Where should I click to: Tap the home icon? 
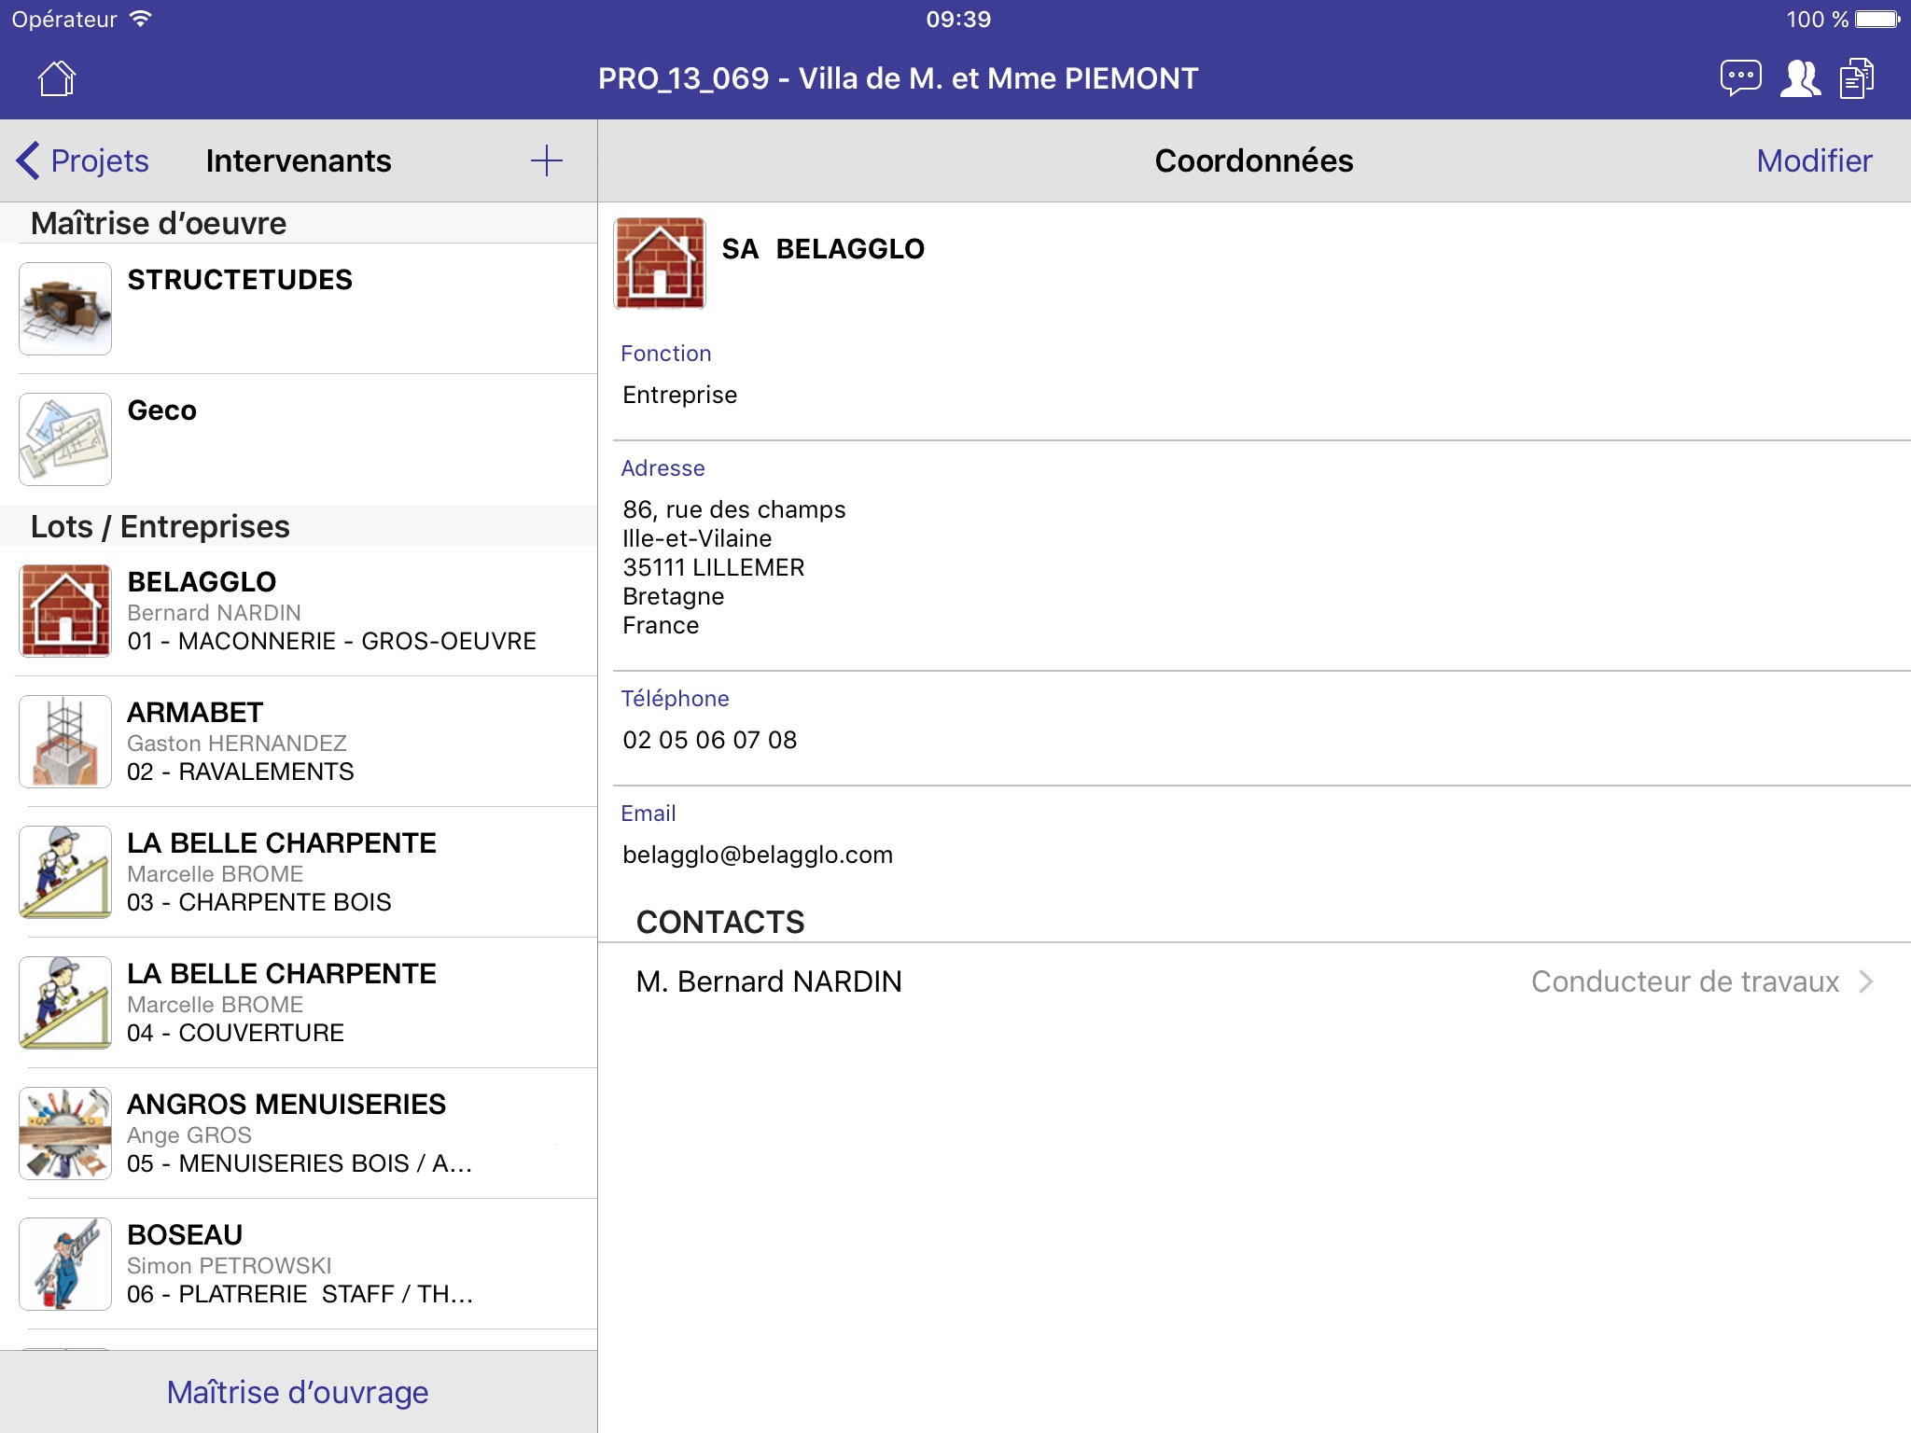(x=57, y=78)
